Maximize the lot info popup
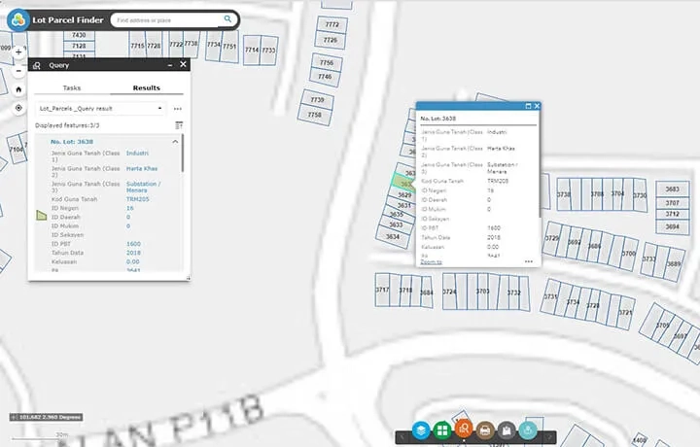 (528, 106)
